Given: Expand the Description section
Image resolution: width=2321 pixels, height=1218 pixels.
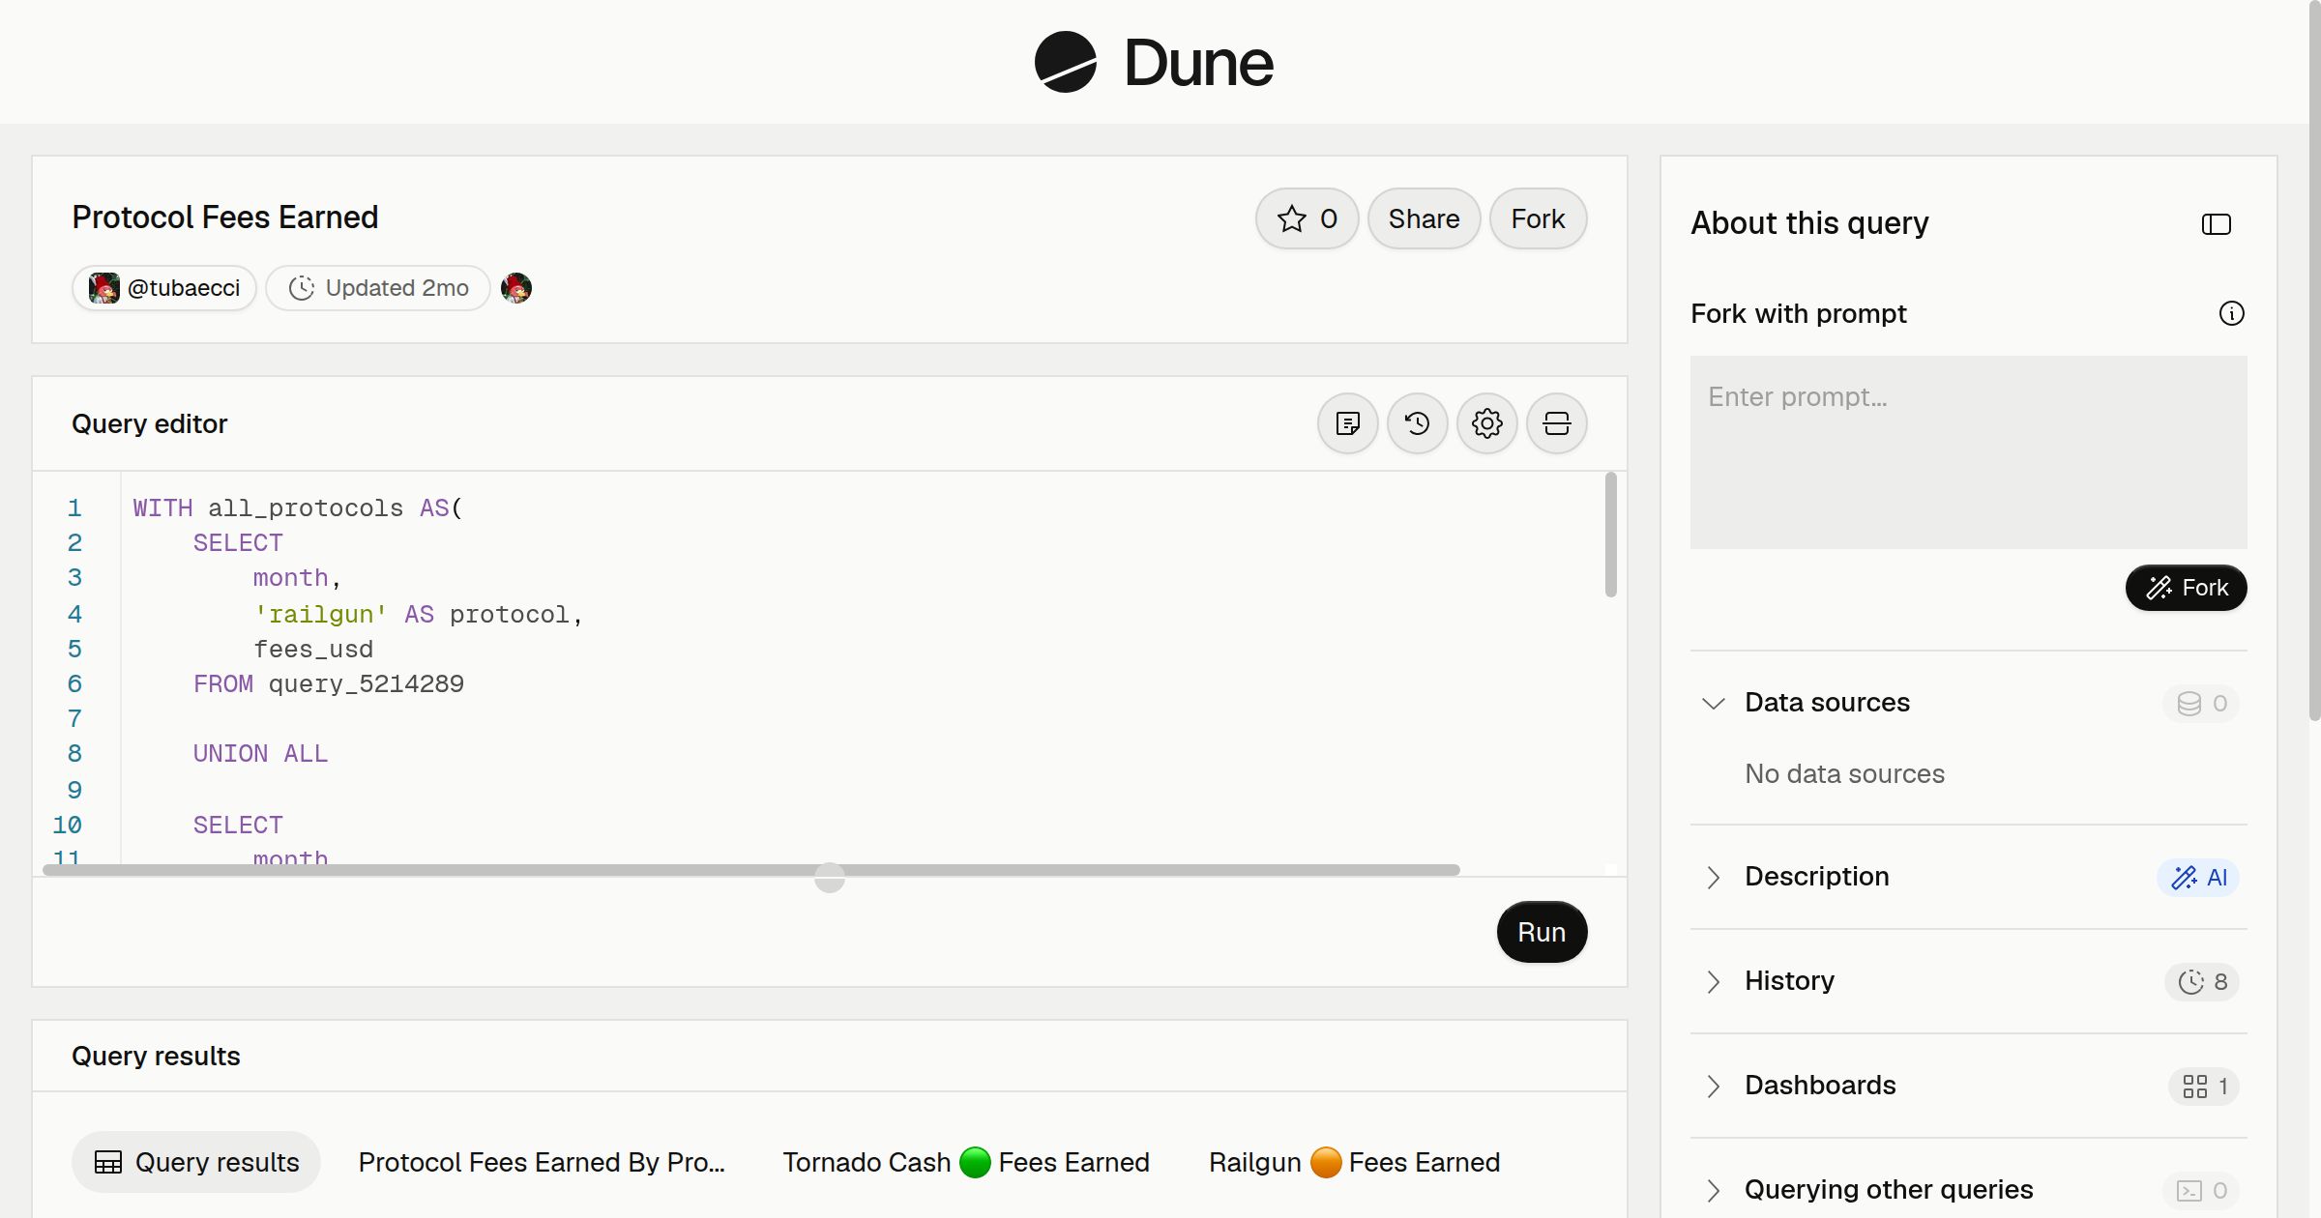Looking at the screenshot, I should tap(1714, 877).
